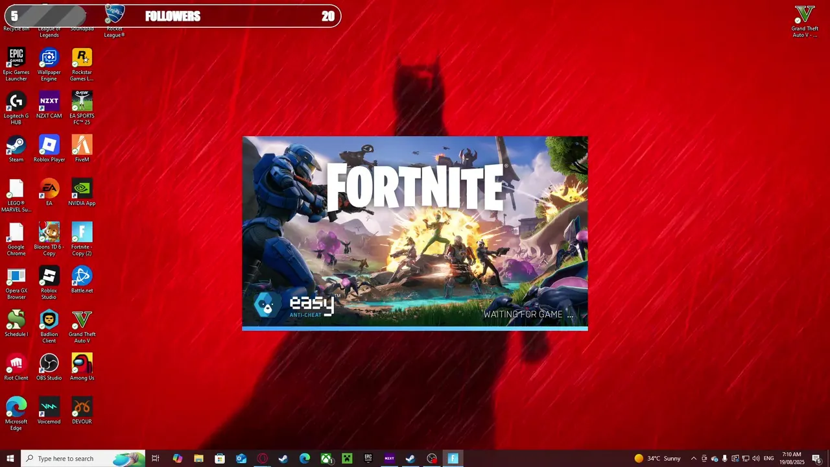Image resolution: width=830 pixels, height=467 pixels.
Task: Select the Among Us desktop icon
Action: click(82, 367)
